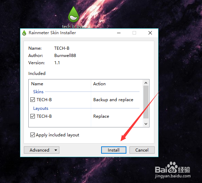Image resolution: width=202 pixels, height=183 pixels.
Task: Minimize the Rainmeter Skin Installer window
Action: 119,33
